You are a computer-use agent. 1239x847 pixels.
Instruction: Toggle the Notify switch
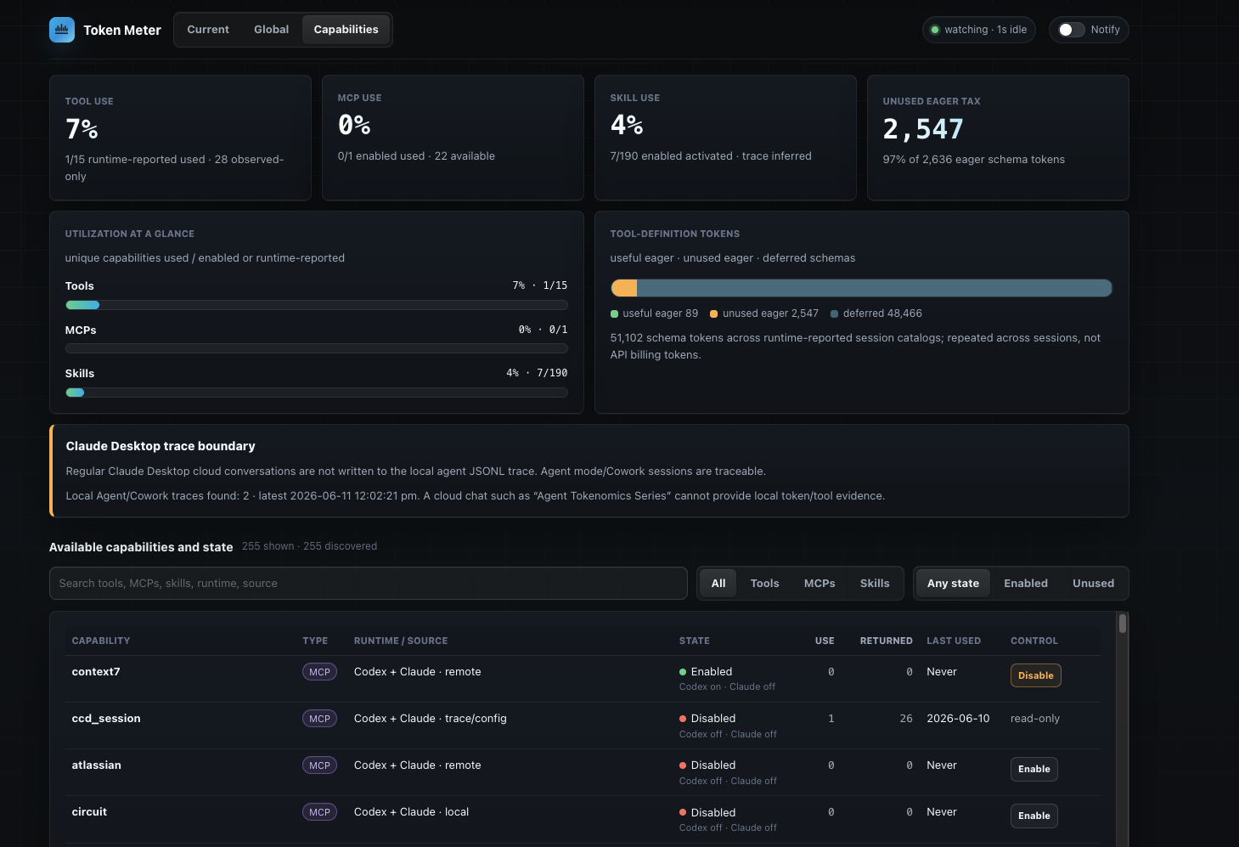(x=1071, y=30)
